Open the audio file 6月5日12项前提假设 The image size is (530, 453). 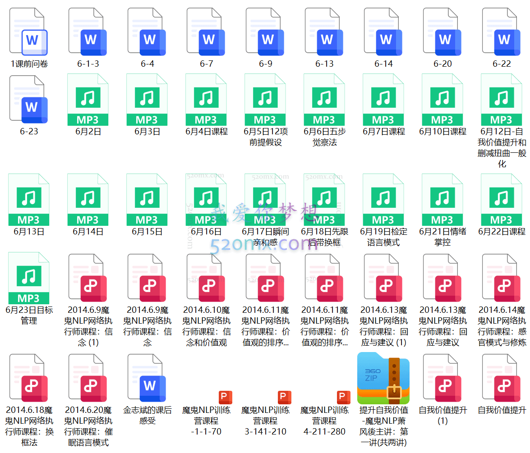[265, 101]
